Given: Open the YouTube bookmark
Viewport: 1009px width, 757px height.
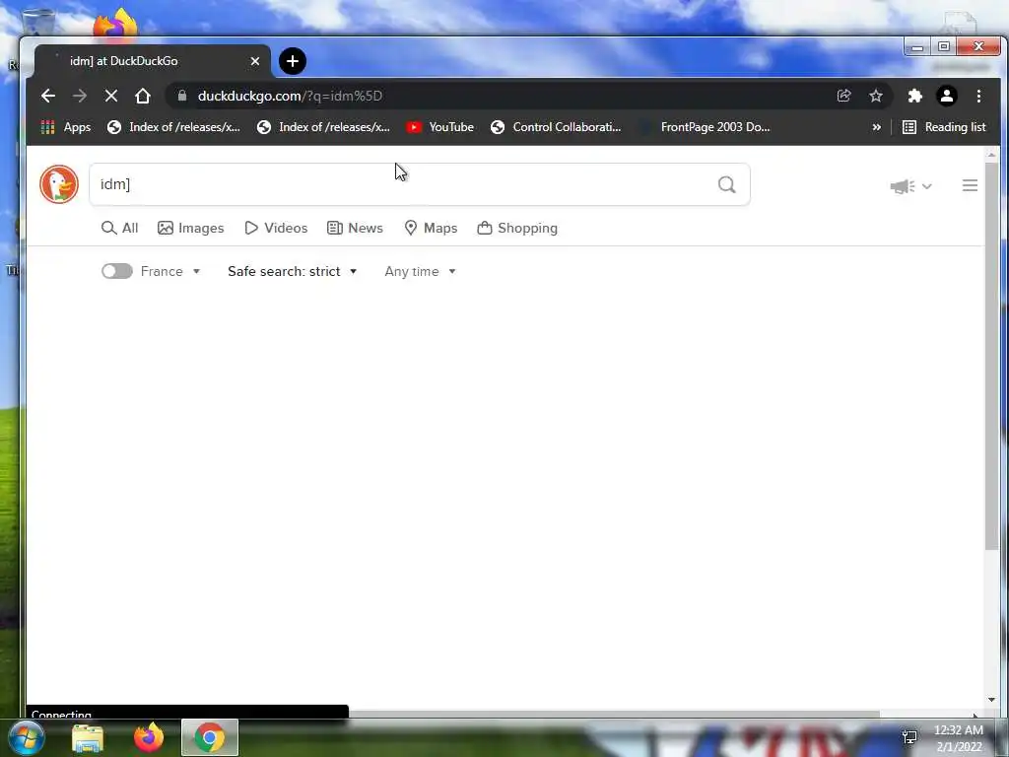Looking at the screenshot, I should [440, 127].
